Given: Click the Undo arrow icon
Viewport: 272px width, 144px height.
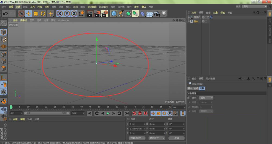Looking at the screenshot, I should point(5,14).
